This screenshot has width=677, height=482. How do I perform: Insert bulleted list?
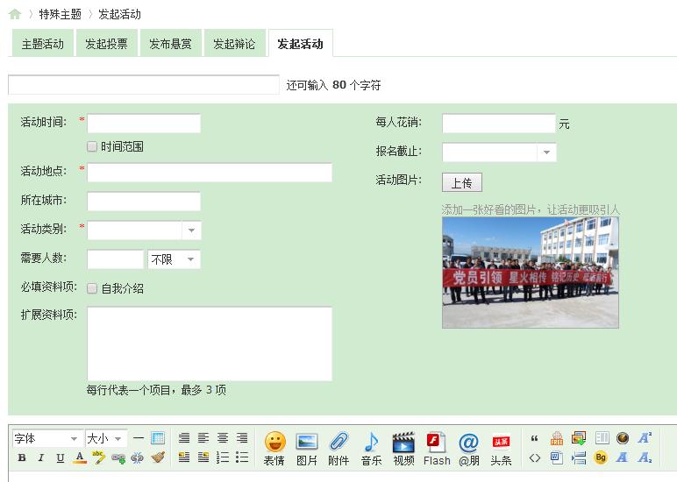(x=242, y=457)
